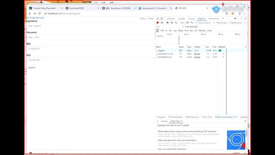Close the DevTools bottom drawer
The width and height of the screenshot is (275, 155).
(245, 121)
